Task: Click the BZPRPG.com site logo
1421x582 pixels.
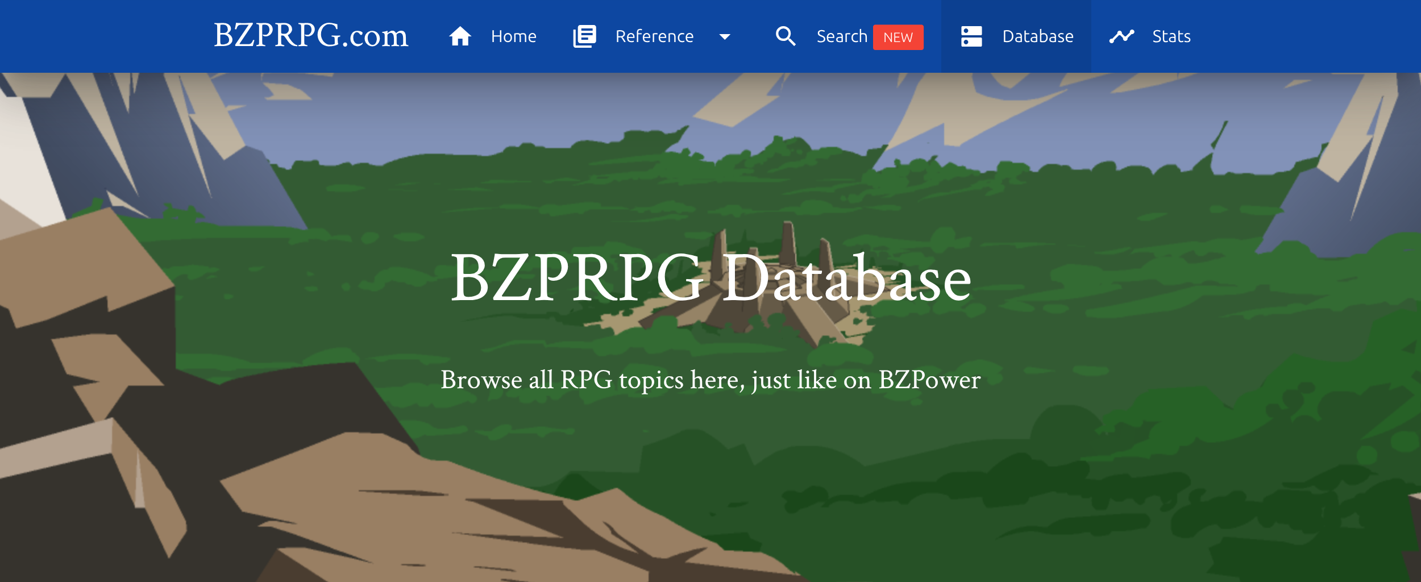Action: (x=310, y=36)
